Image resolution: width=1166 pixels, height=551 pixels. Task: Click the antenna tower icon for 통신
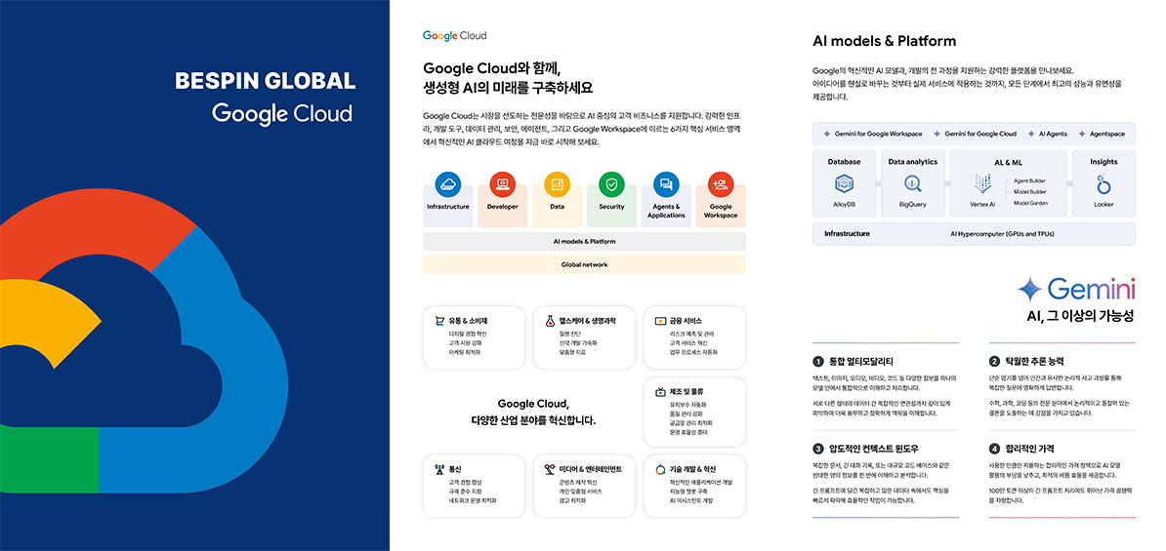(439, 469)
